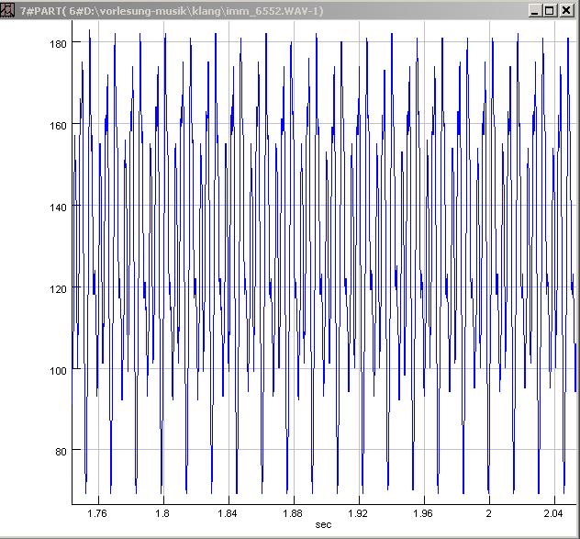580x539 pixels.
Task: Click the 'sec' x-axis unit label
Action: click(x=323, y=524)
